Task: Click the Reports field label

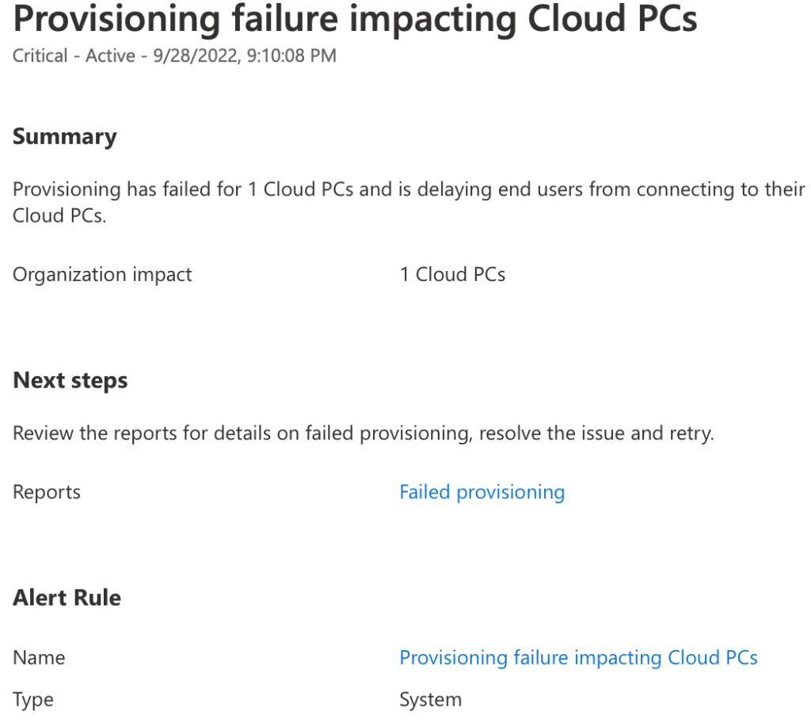Action: pyautogui.click(x=47, y=492)
